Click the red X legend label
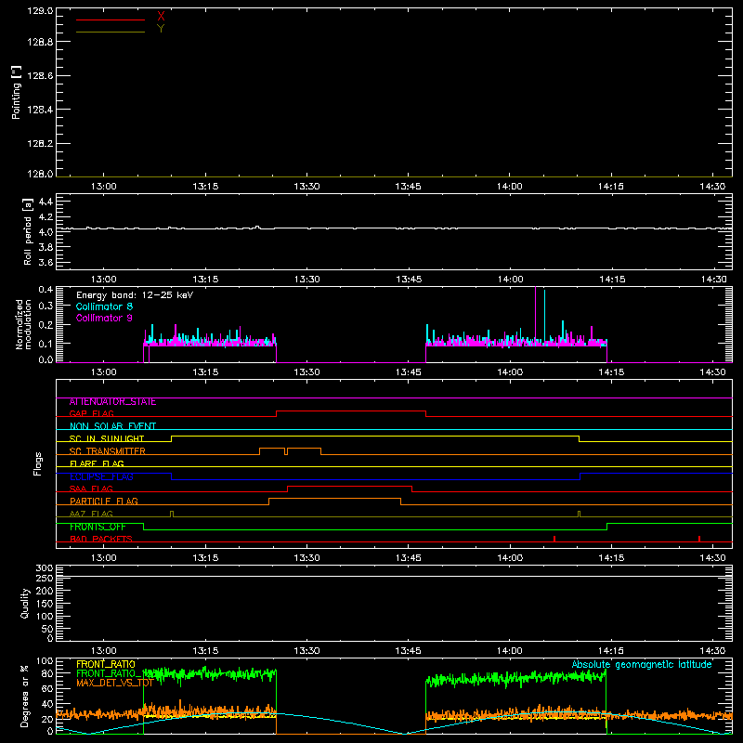The width and height of the screenshot is (743, 743). 161,17
